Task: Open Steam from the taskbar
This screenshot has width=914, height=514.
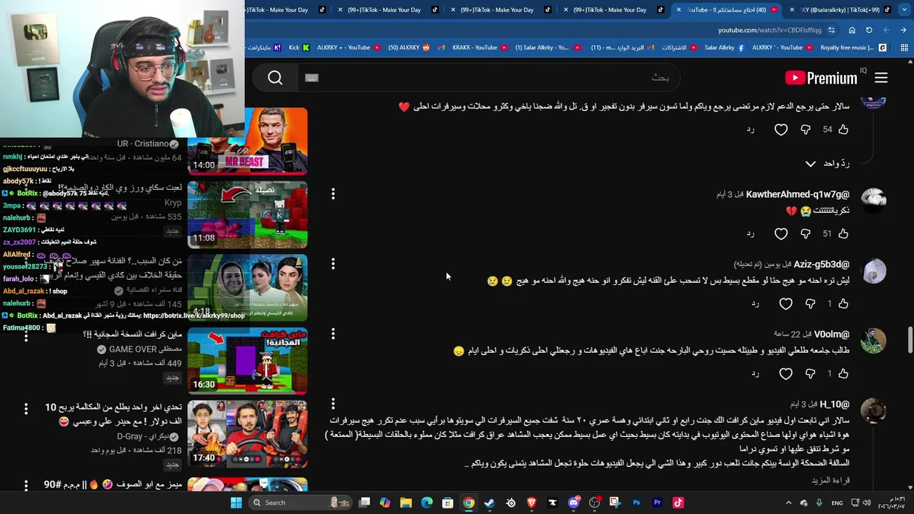Action: coord(489,503)
